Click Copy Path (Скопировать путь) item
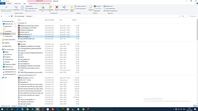 31,9
